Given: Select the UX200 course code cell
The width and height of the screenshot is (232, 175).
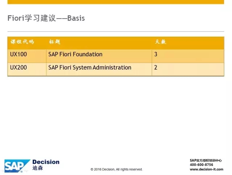Looking at the screenshot, I should click(x=27, y=69).
